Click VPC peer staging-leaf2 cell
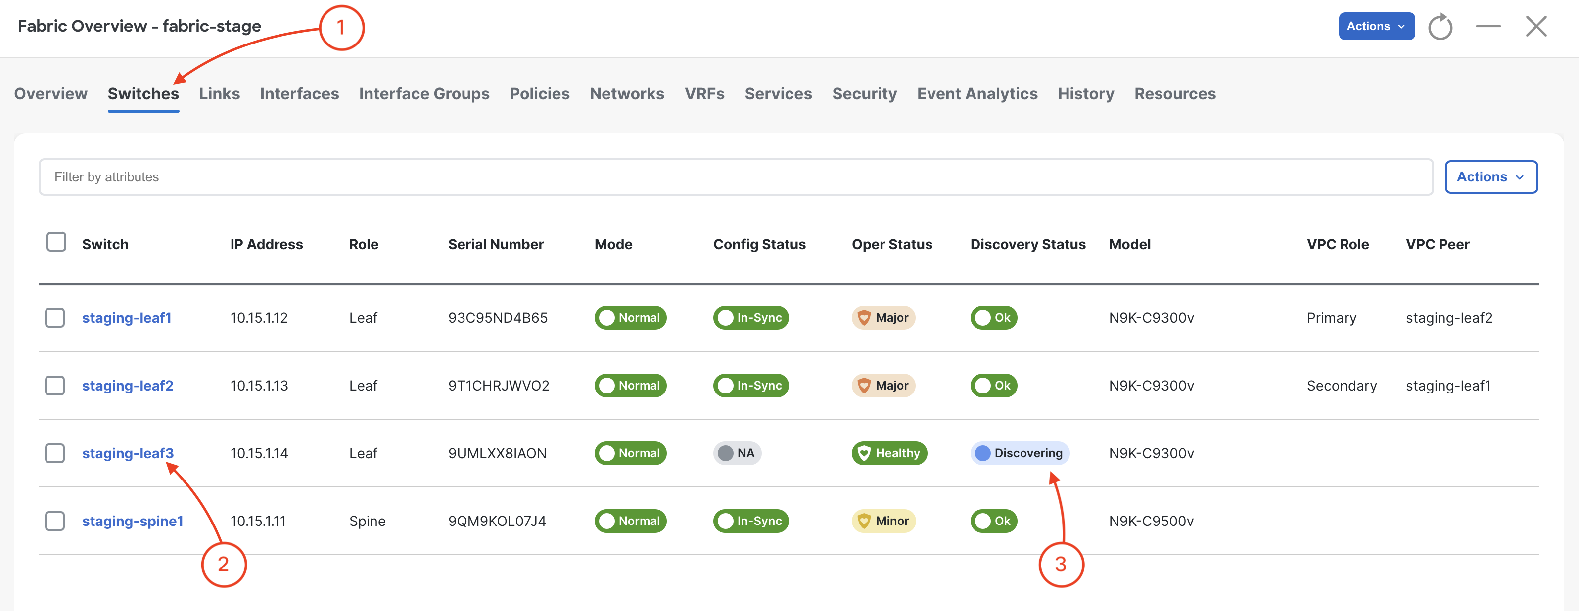 (x=1449, y=318)
